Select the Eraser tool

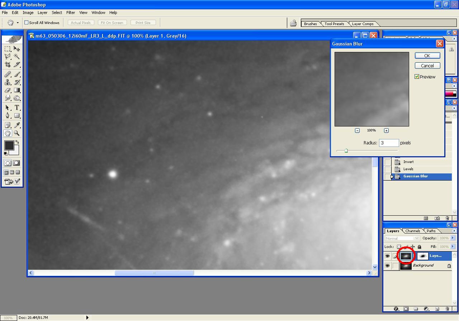[x=8, y=90]
